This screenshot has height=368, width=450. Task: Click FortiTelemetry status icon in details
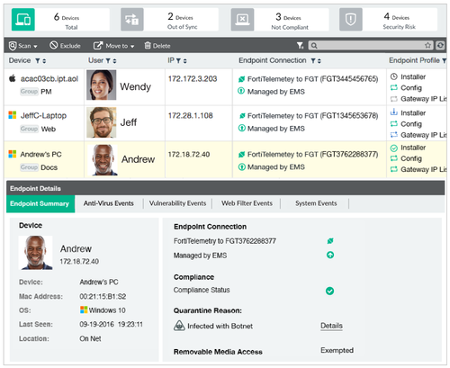pos(330,240)
